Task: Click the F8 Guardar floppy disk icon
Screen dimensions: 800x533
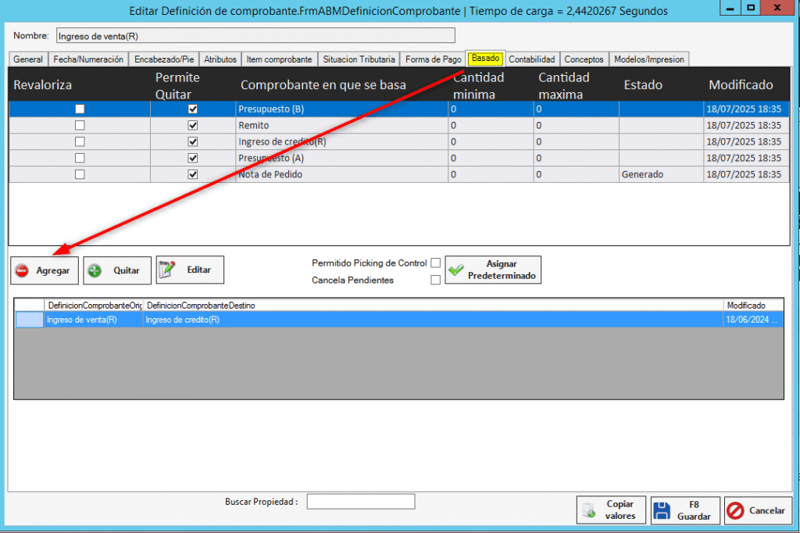Action: [x=662, y=511]
